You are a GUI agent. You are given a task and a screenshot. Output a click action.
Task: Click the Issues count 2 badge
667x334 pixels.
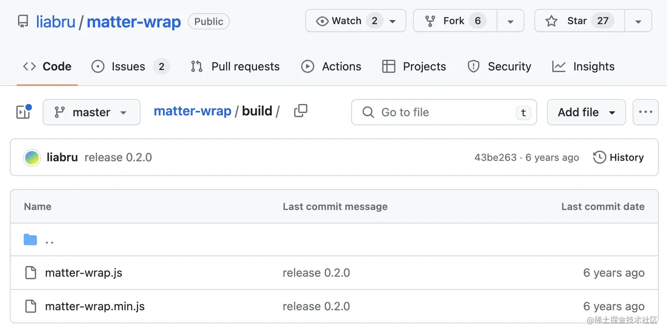pos(161,67)
